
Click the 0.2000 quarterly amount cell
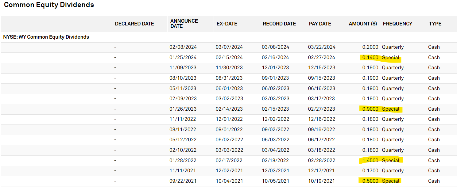370,47
